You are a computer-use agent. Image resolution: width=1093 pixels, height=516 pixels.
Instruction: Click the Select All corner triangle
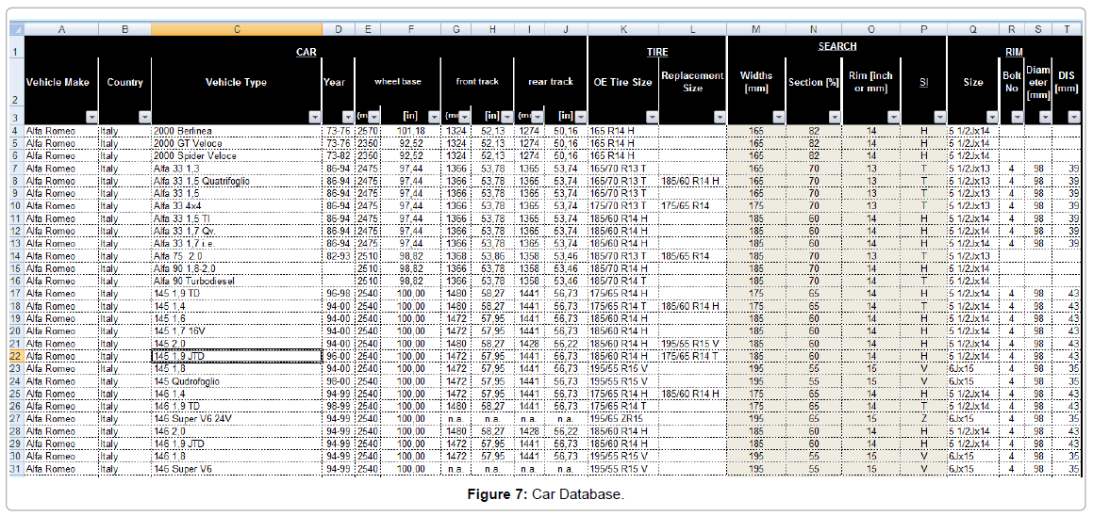[x=16, y=29]
